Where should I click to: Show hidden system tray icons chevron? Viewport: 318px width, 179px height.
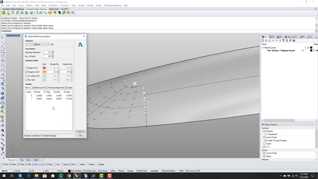pyautogui.click(x=281, y=176)
